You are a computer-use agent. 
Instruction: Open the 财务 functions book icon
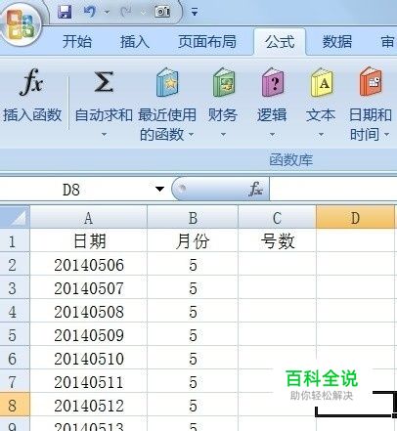(224, 82)
